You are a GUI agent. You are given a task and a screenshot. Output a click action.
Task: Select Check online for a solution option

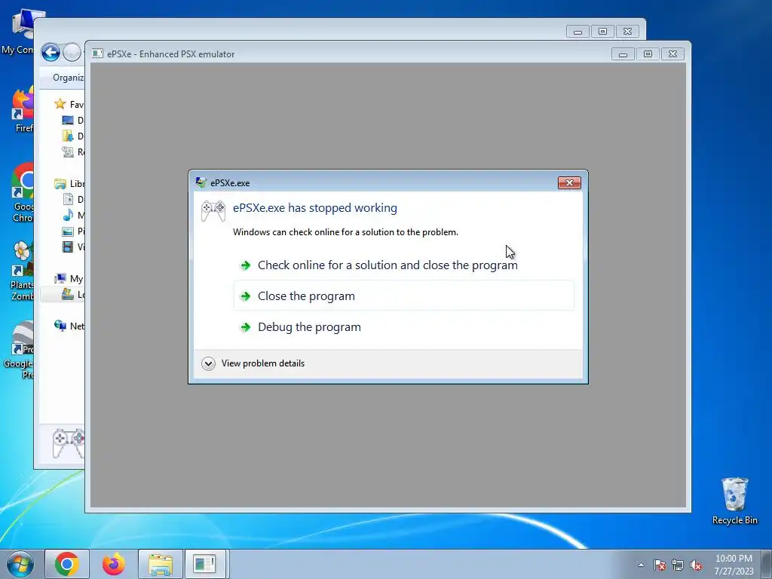(x=404, y=265)
